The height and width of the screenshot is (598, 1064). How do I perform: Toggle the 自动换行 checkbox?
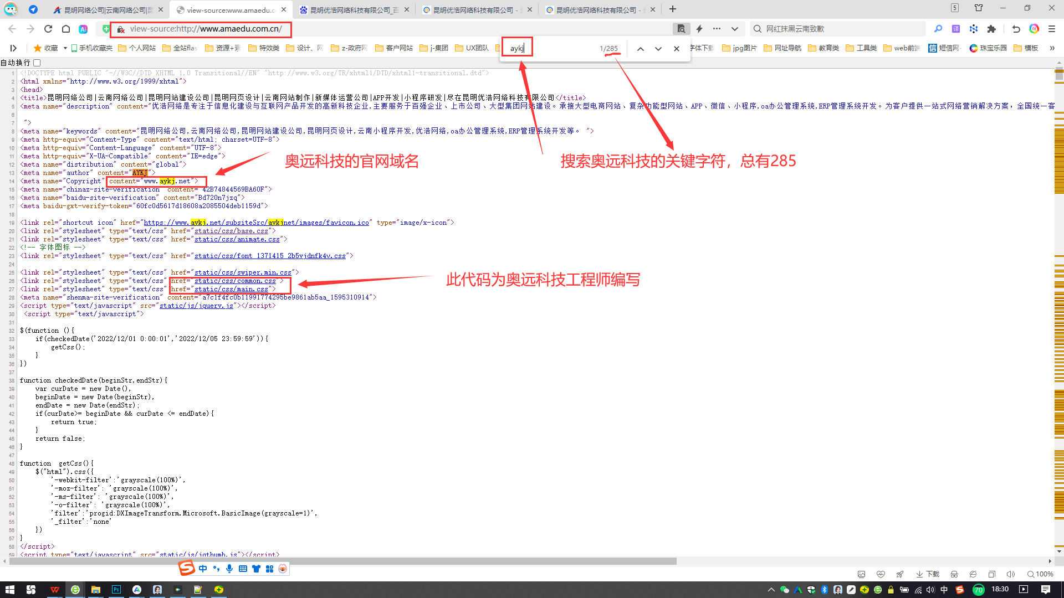tap(37, 63)
